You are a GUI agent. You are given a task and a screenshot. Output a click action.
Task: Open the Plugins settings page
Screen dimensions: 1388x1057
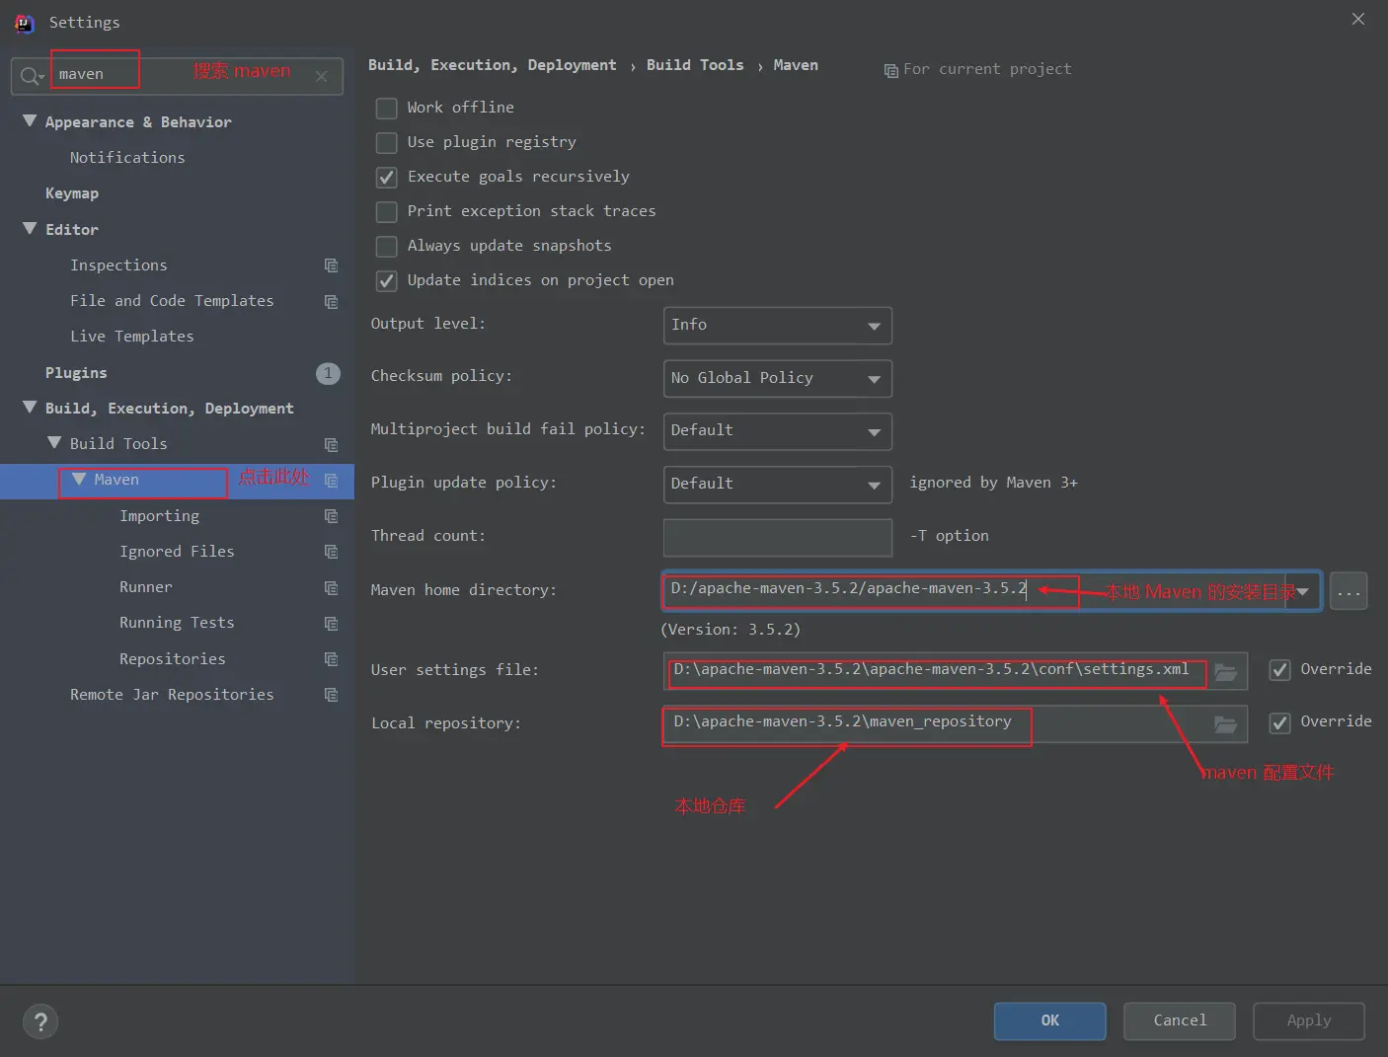click(76, 373)
